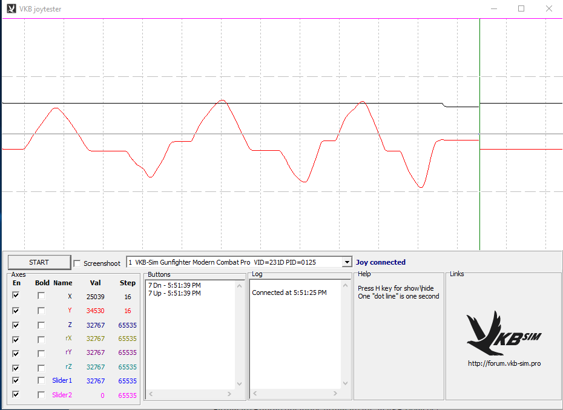This screenshot has height=410, width=563.
Task: Uncheck the Slider2 En checkbox
Action: pyautogui.click(x=16, y=395)
